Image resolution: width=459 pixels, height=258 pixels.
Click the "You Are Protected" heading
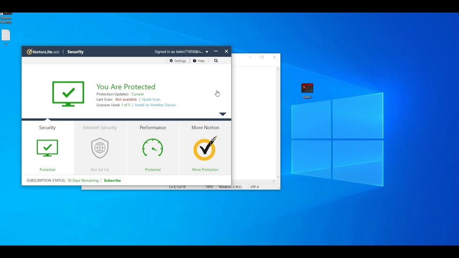[126, 87]
